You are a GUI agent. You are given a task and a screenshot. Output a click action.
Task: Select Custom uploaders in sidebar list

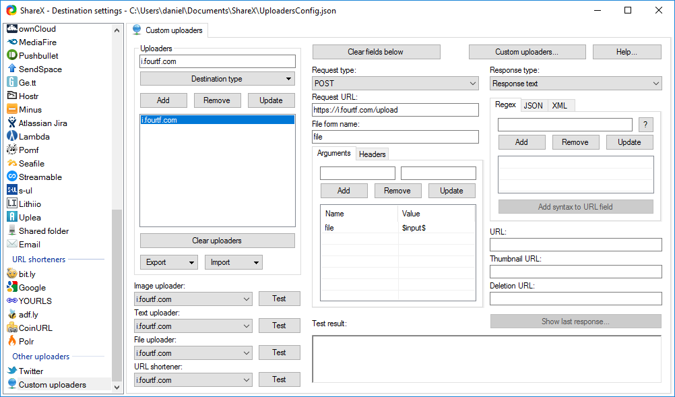tap(58, 384)
